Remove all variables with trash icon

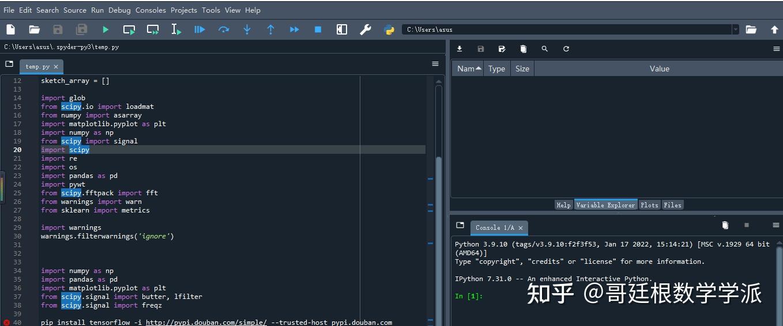(523, 49)
